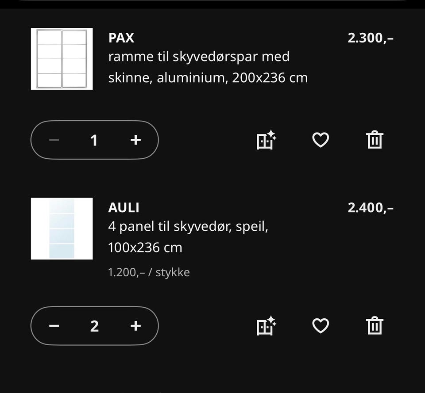
Task: Decrease PAX quantity with minus button
Action: [54, 140]
